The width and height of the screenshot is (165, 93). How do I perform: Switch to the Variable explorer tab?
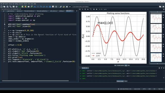[x=120, y=65]
